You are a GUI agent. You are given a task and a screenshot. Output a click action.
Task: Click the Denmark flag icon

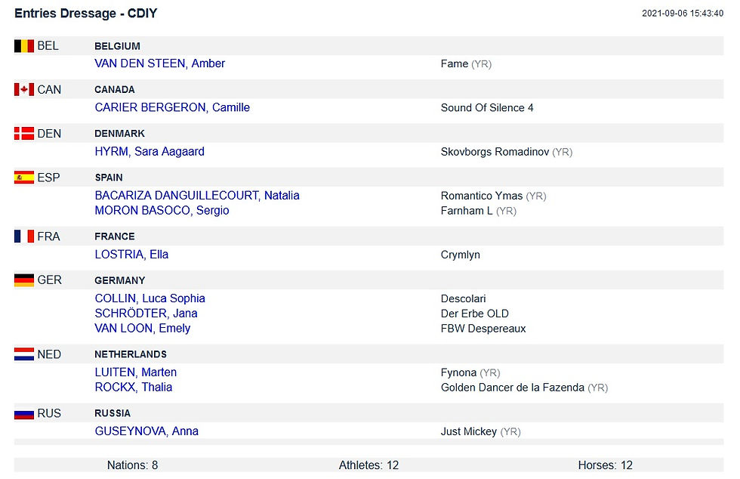point(24,134)
